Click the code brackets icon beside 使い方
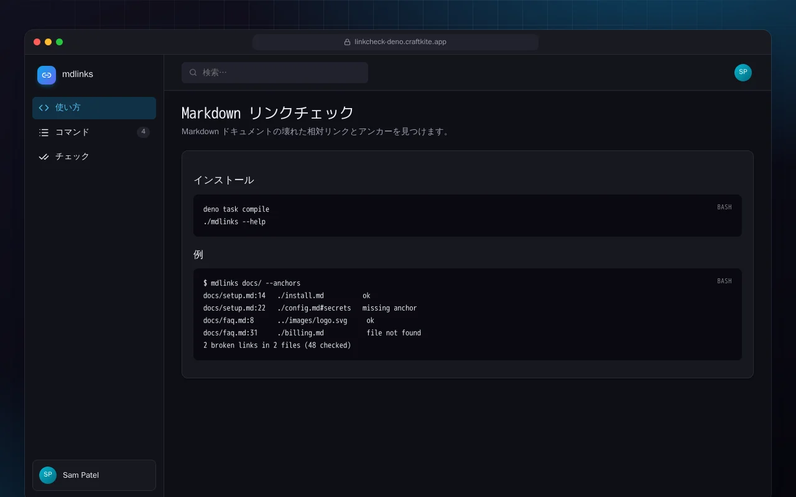 pos(44,107)
